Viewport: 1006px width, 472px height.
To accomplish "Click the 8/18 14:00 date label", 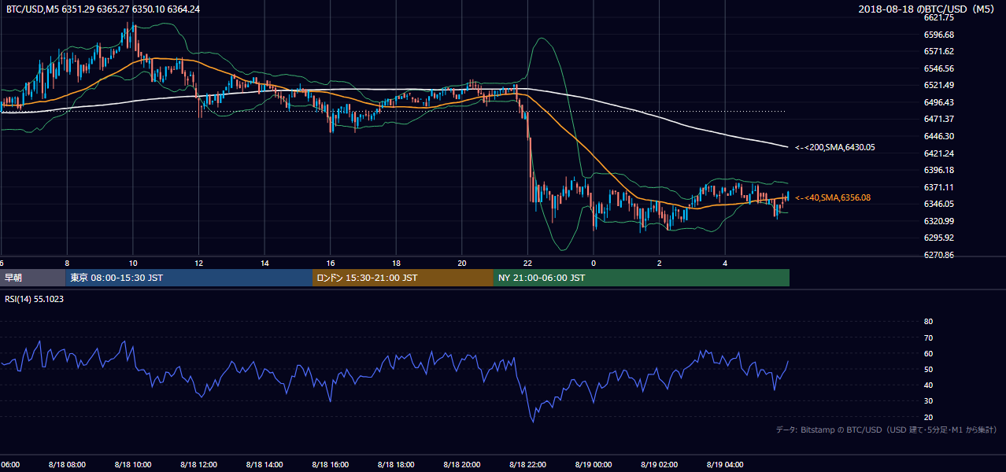I will (x=264, y=464).
